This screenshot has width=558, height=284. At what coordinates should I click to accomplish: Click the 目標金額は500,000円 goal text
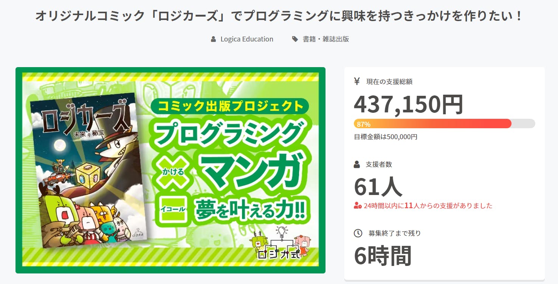tap(386, 137)
